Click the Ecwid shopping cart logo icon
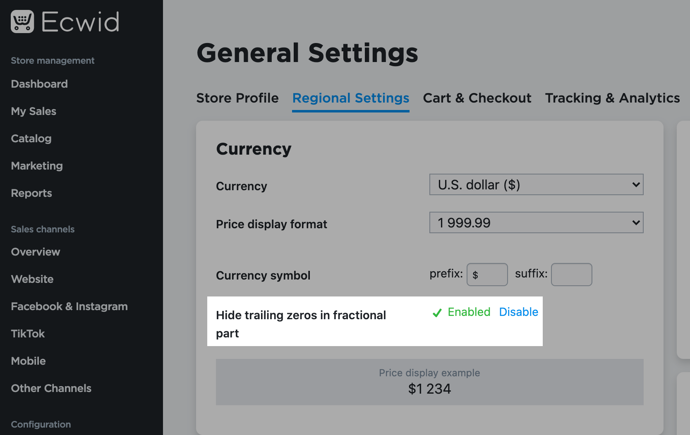Image resolution: width=690 pixels, height=435 pixels. pos(22,21)
